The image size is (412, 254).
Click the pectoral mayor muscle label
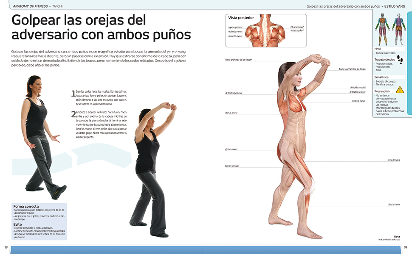[x=358, y=101]
